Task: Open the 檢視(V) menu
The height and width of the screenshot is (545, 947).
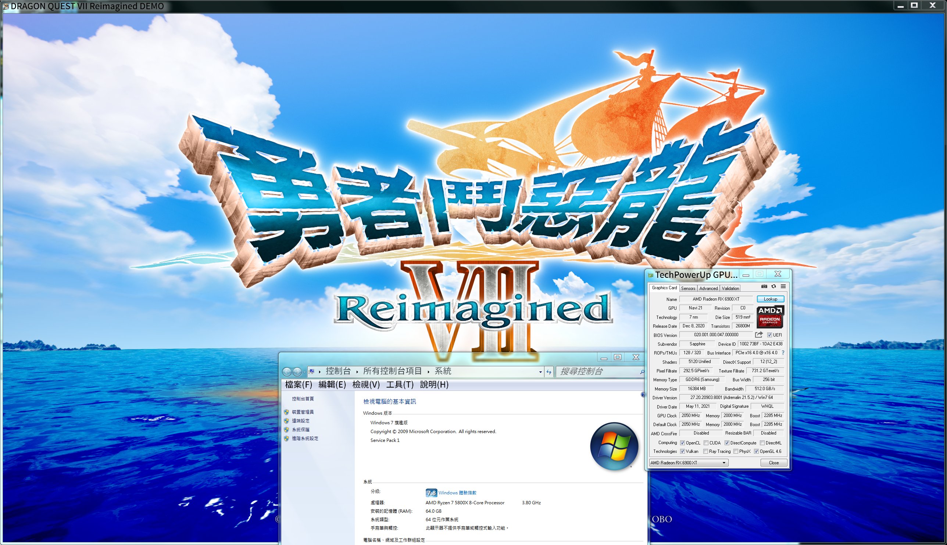Action: tap(365, 384)
